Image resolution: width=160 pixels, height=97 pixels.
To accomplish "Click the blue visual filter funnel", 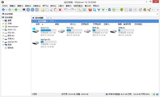I will [x=99, y=10].
